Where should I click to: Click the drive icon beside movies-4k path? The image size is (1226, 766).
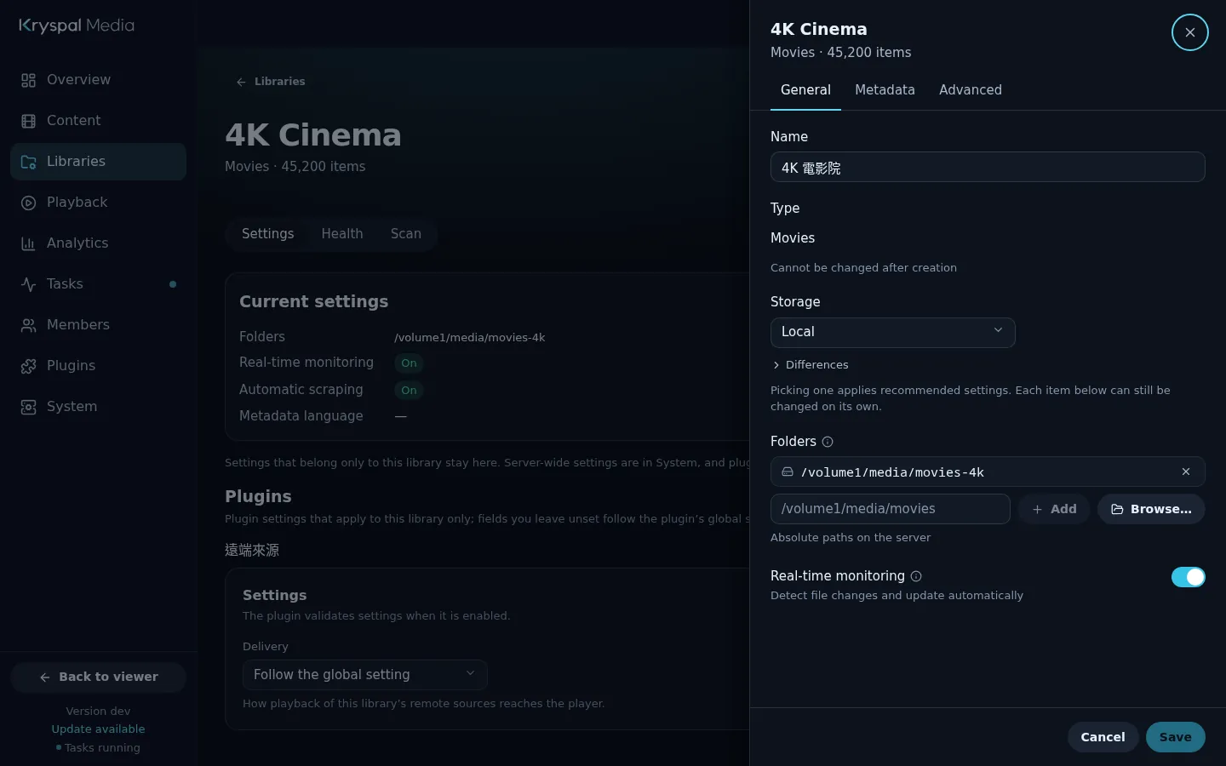coord(788,472)
